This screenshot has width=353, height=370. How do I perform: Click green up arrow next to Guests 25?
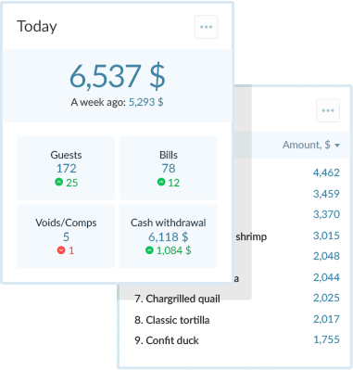click(59, 182)
